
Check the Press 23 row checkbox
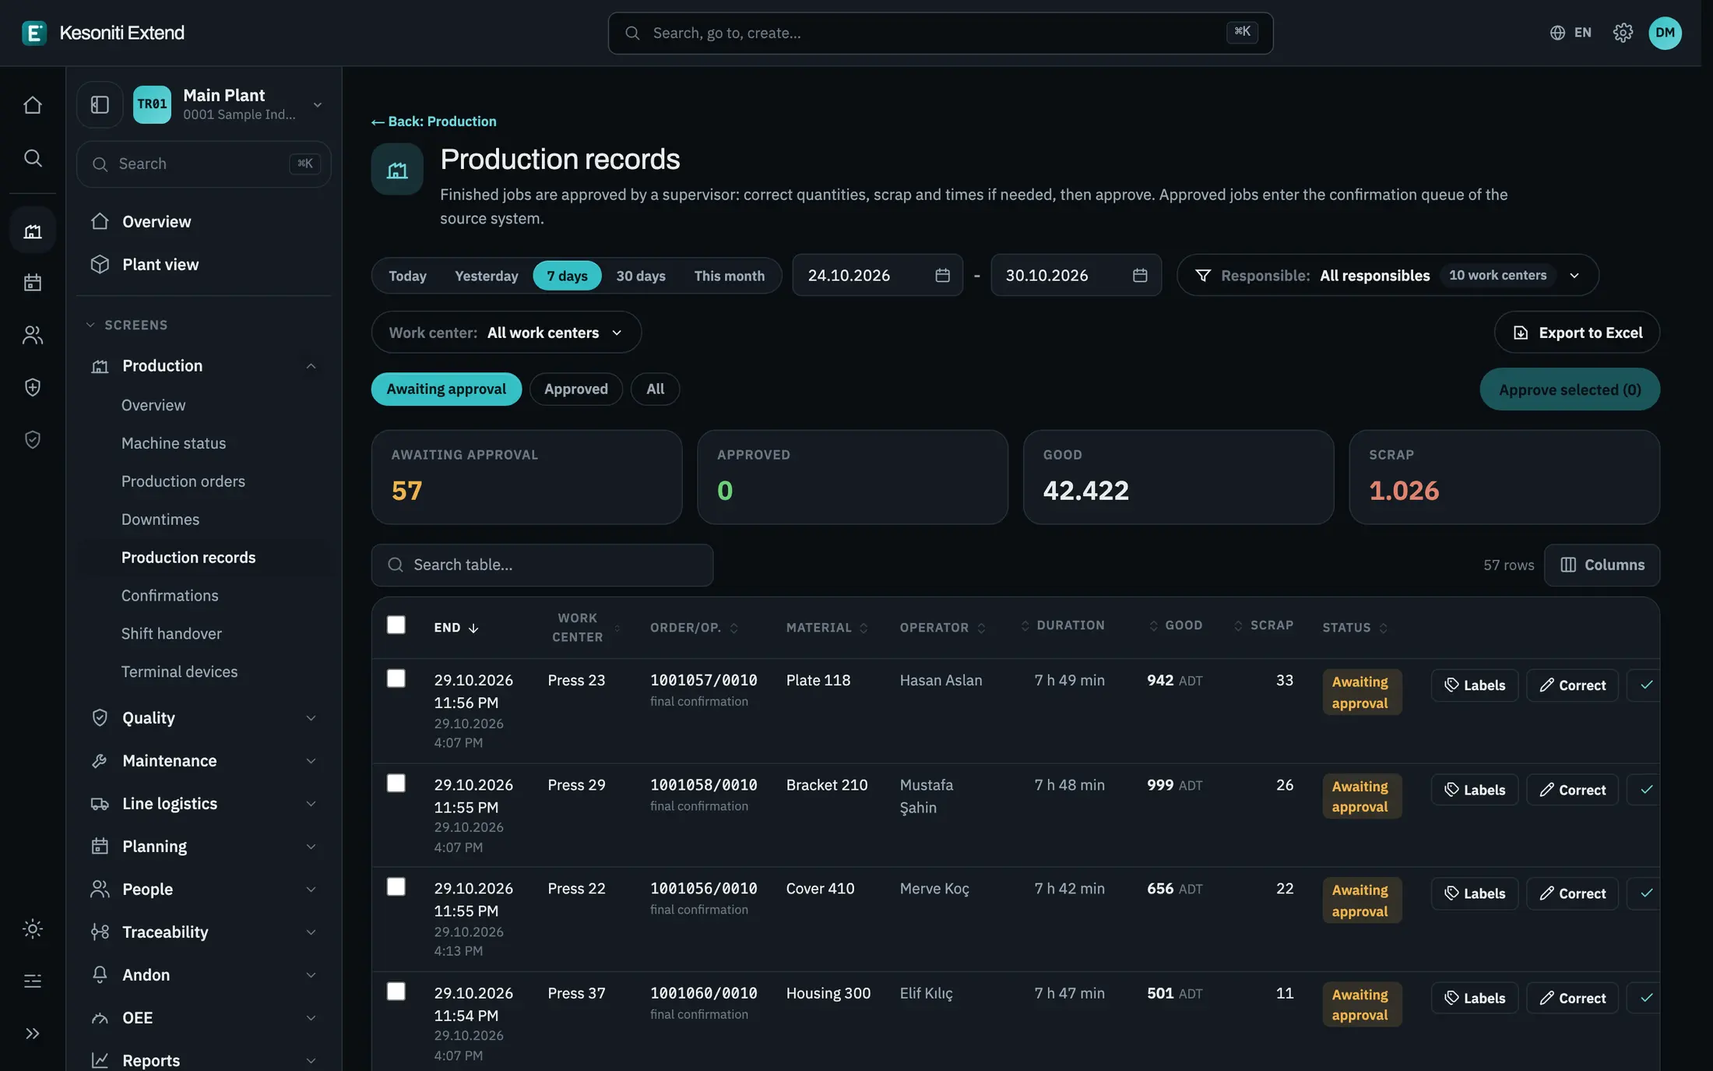click(396, 678)
